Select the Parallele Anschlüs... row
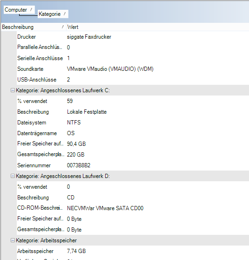 click(x=133, y=47)
